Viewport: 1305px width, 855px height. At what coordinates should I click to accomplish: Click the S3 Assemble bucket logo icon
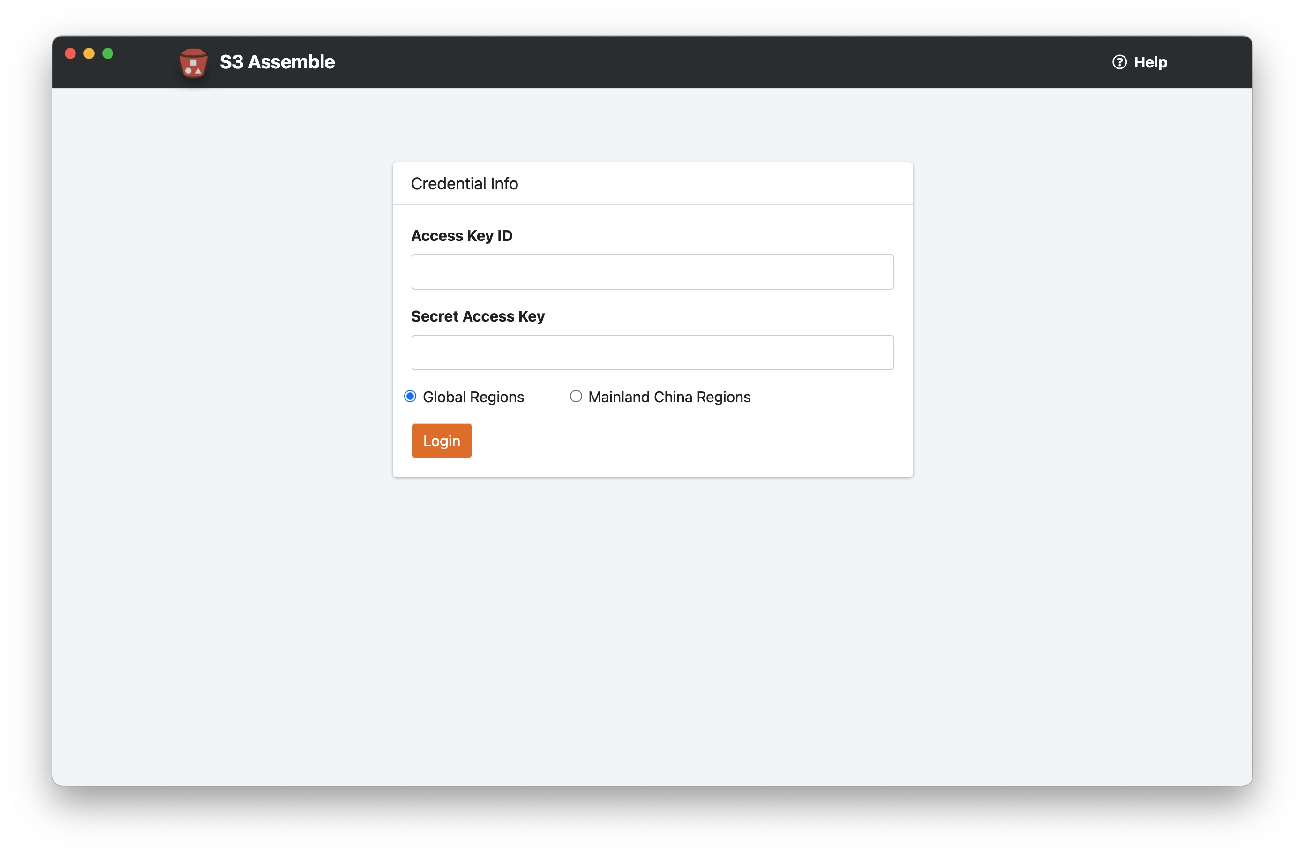pos(193,62)
